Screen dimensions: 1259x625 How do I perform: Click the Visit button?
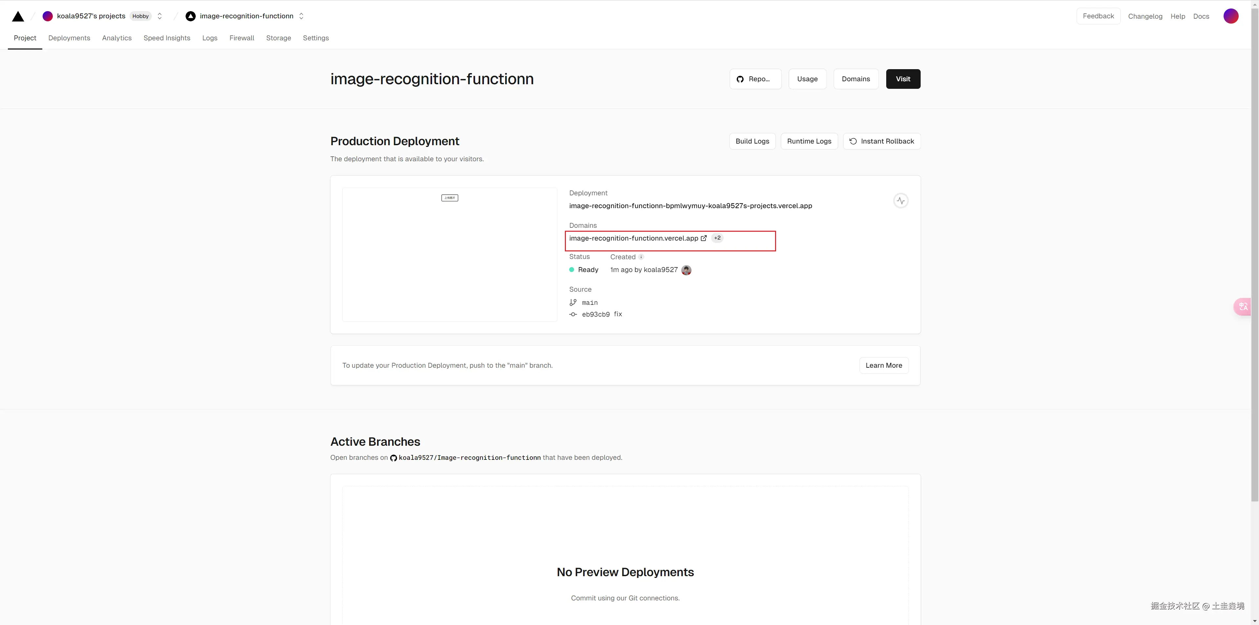(x=903, y=79)
